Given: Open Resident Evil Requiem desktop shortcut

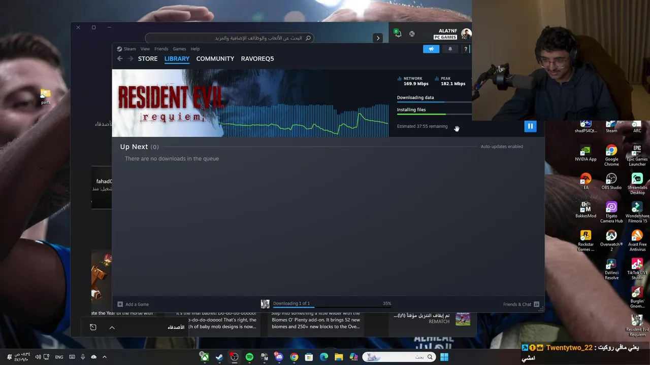Looking at the screenshot, I should (637, 326).
